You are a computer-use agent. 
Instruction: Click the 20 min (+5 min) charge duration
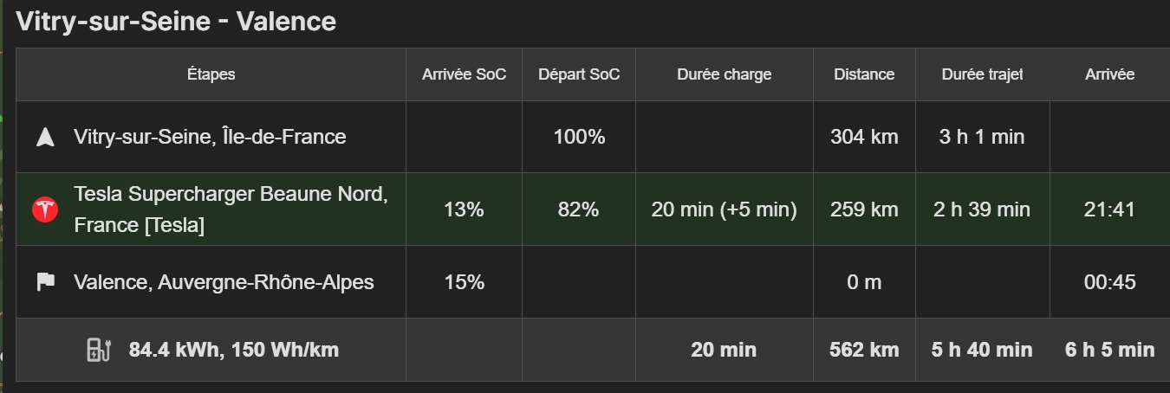tap(725, 209)
